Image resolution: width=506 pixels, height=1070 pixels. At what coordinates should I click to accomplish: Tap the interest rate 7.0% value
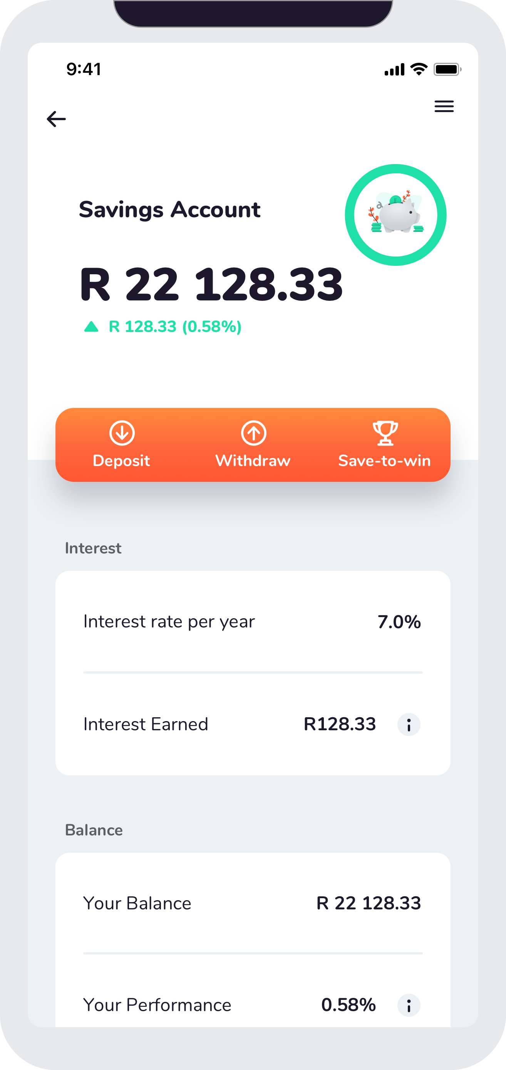pos(399,621)
